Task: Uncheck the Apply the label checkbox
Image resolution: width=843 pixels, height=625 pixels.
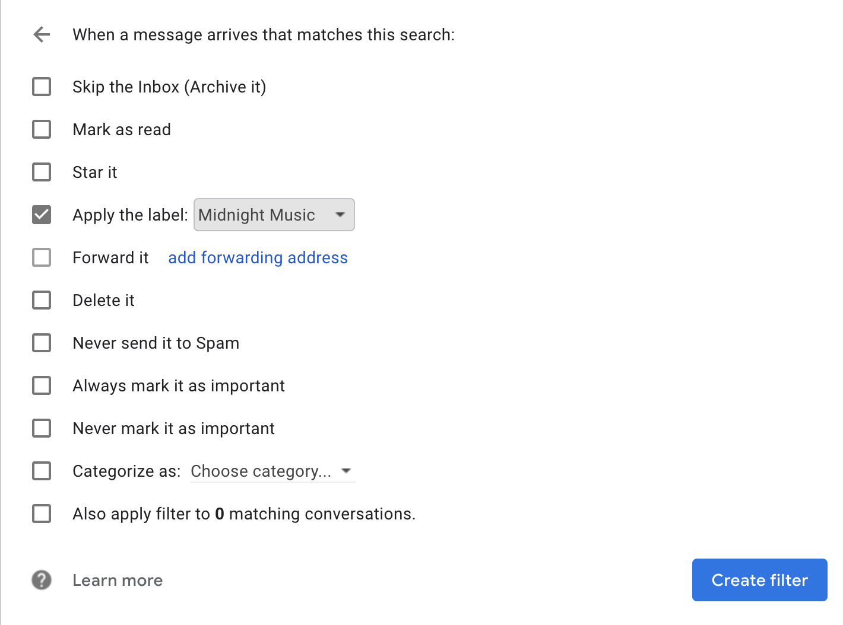Action: [42, 215]
